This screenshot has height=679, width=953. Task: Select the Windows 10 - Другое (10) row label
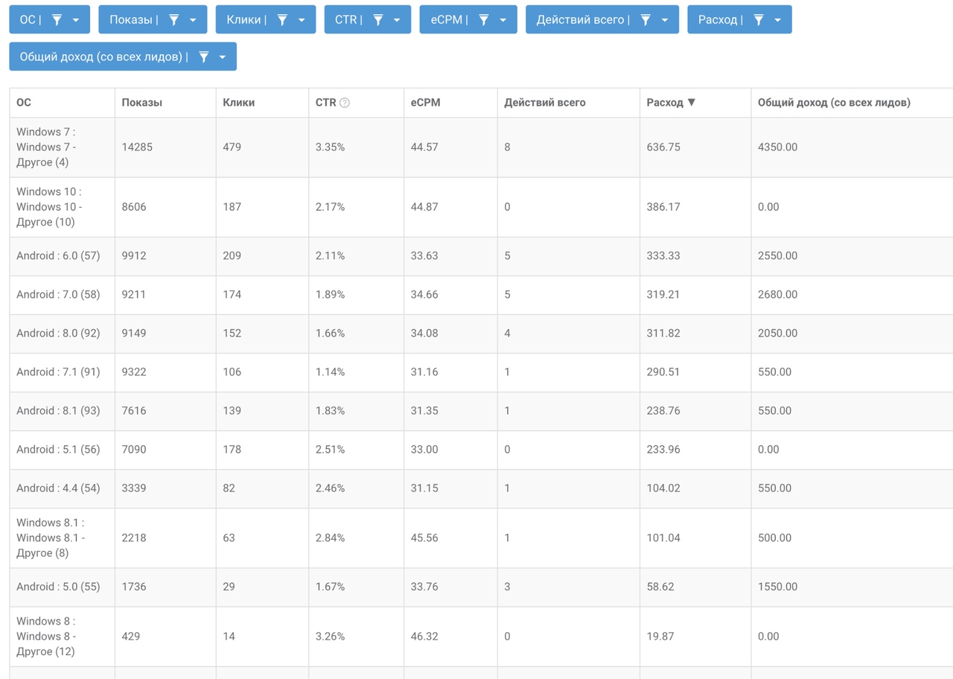[49, 206]
